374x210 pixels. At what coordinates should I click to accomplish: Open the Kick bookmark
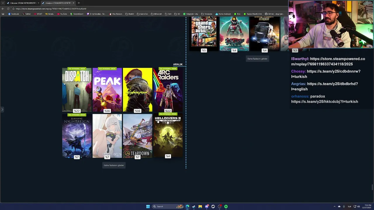(237, 14)
